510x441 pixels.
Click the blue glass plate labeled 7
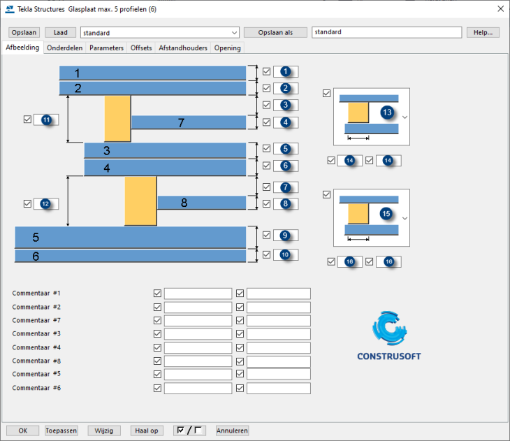tap(189, 123)
